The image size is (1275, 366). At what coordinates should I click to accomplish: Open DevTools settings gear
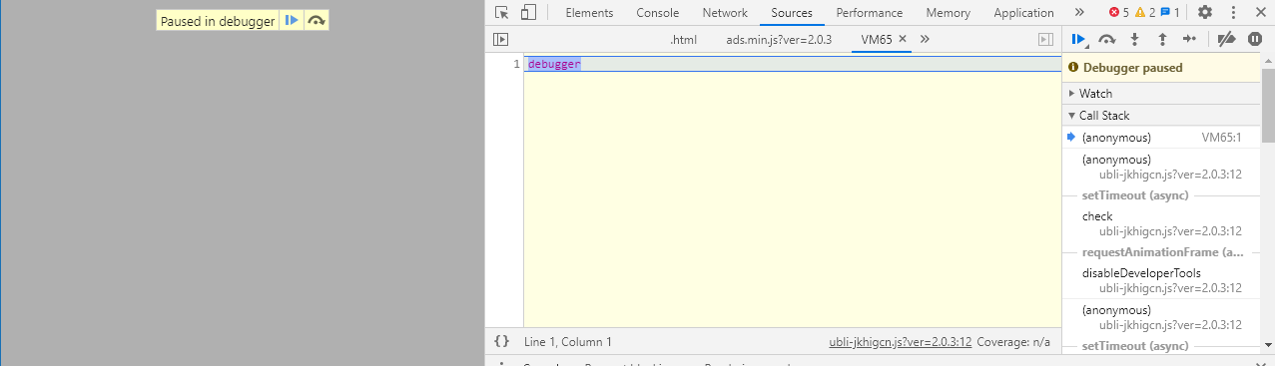1205,13
